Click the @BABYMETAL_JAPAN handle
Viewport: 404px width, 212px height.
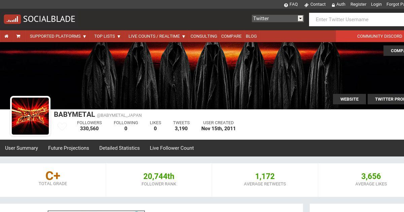tap(119, 115)
